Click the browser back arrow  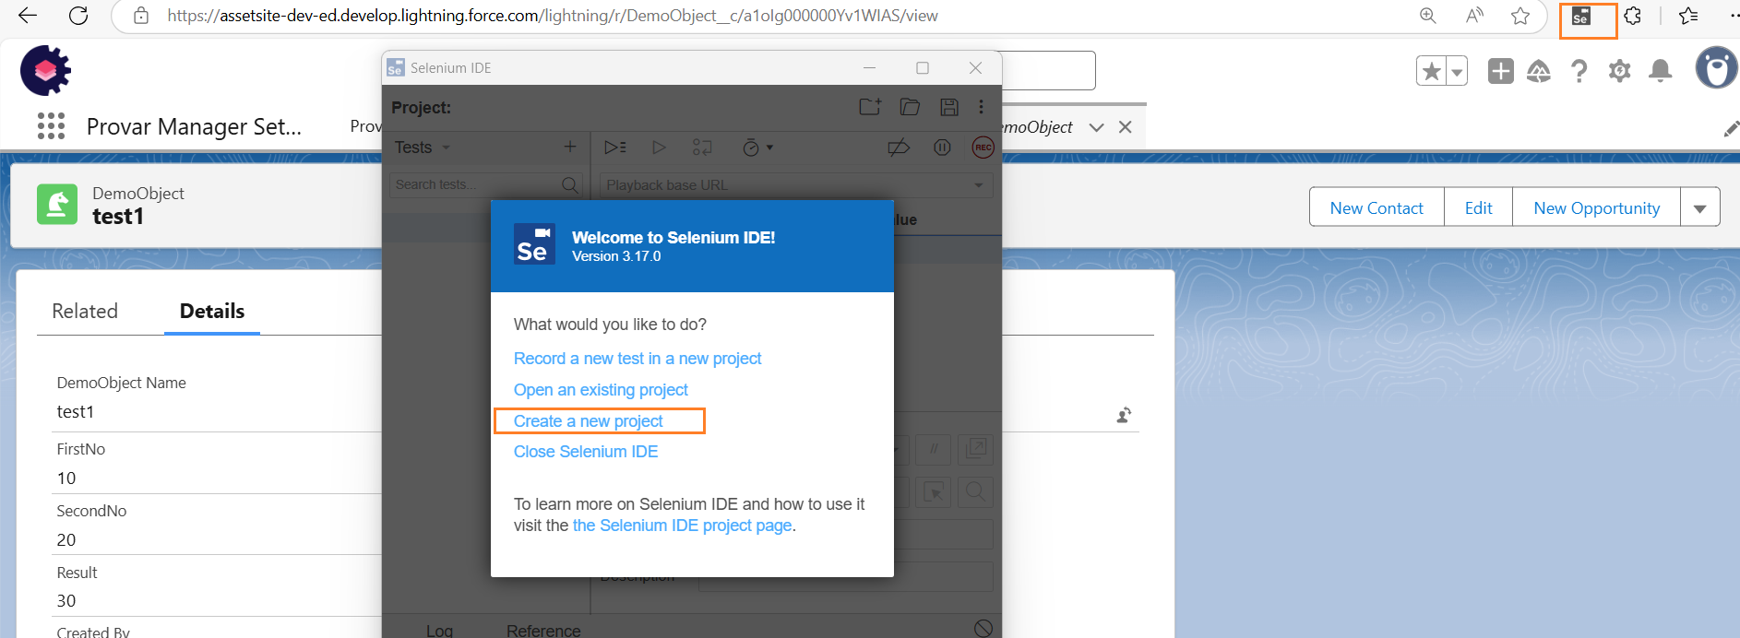pos(28,16)
